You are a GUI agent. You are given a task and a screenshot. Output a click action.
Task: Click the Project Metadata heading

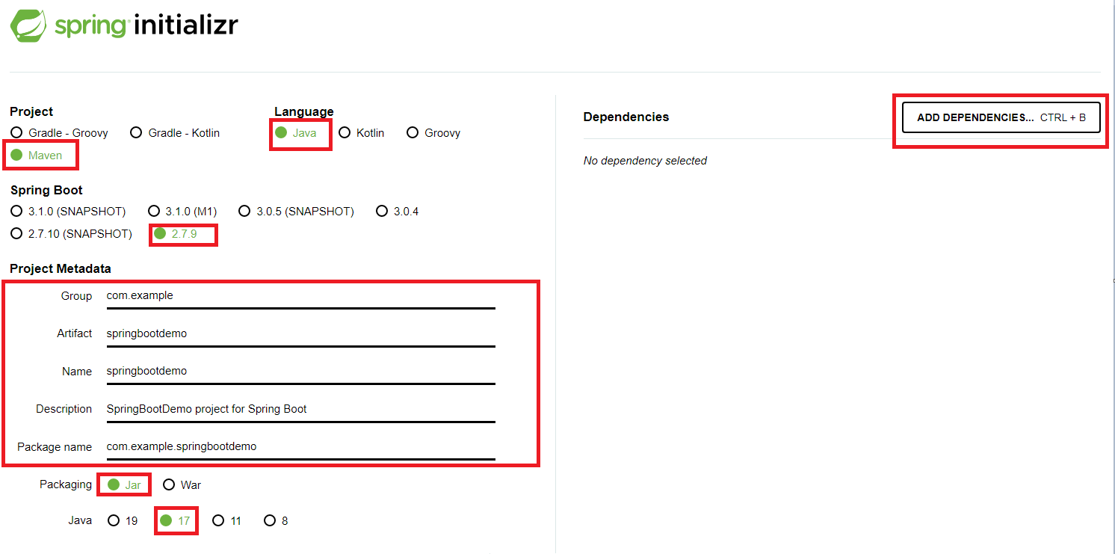coord(61,269)
